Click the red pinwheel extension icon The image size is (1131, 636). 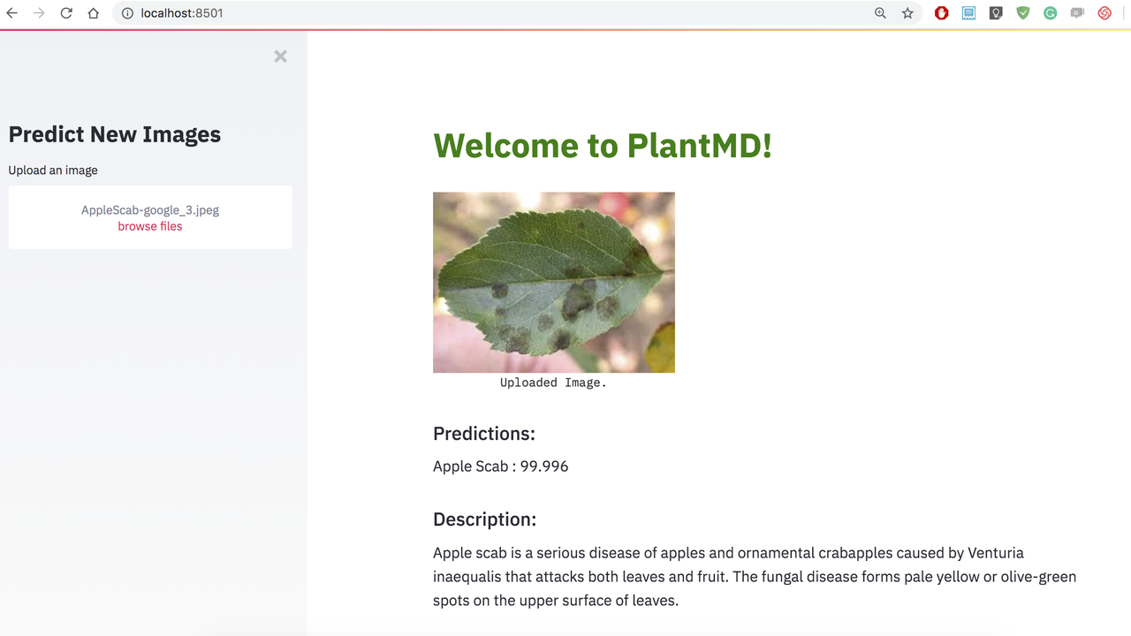pyautogui.click(x=1104, y=12)
